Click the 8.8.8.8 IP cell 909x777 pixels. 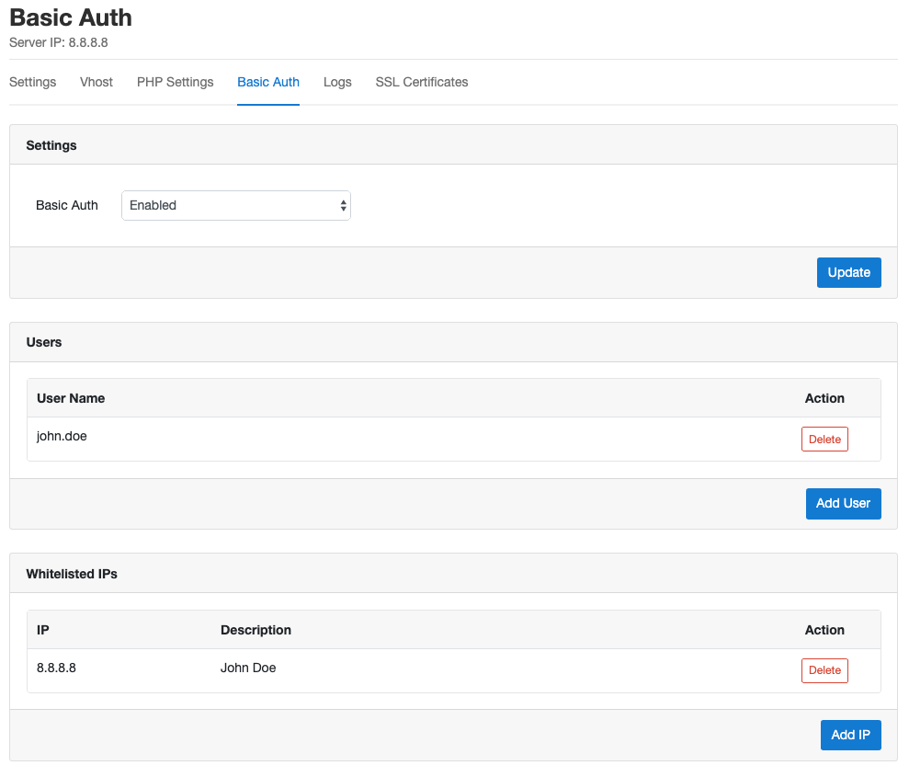56,668
